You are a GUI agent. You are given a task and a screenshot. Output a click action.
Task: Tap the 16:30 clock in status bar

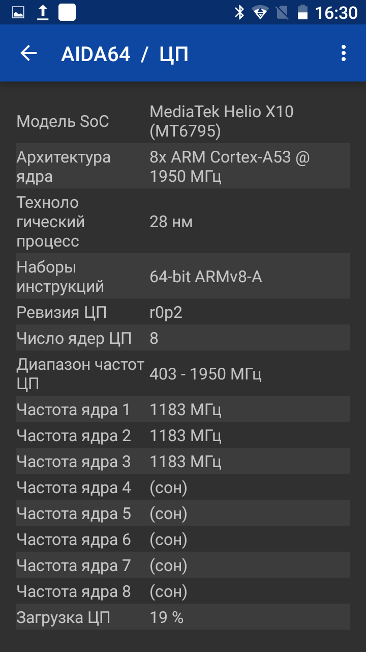coord(336,13)
